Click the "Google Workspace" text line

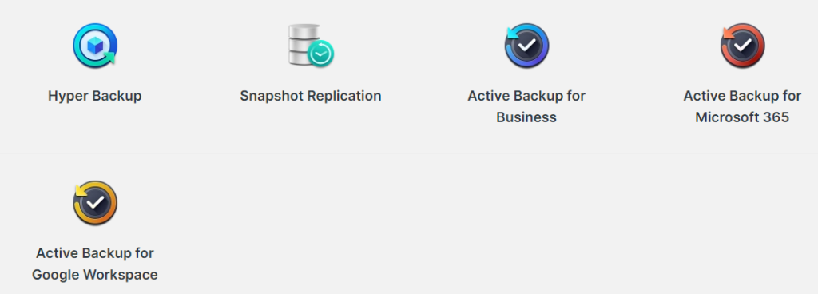(95, 275)
